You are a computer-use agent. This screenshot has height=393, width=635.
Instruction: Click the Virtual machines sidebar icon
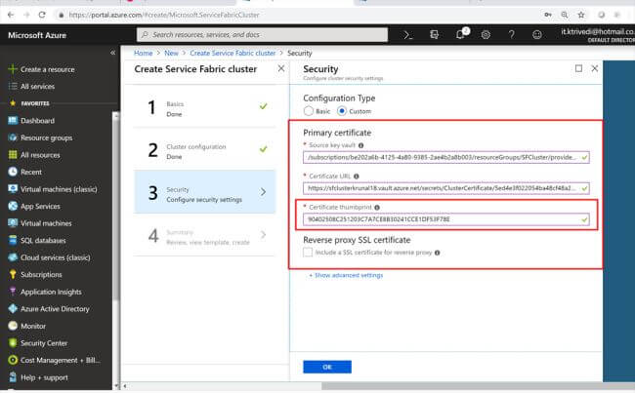(13, 223)
